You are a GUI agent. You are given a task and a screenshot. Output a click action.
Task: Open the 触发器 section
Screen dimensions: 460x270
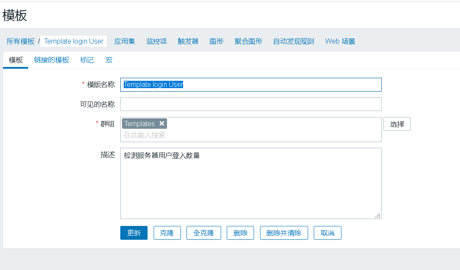188,41
